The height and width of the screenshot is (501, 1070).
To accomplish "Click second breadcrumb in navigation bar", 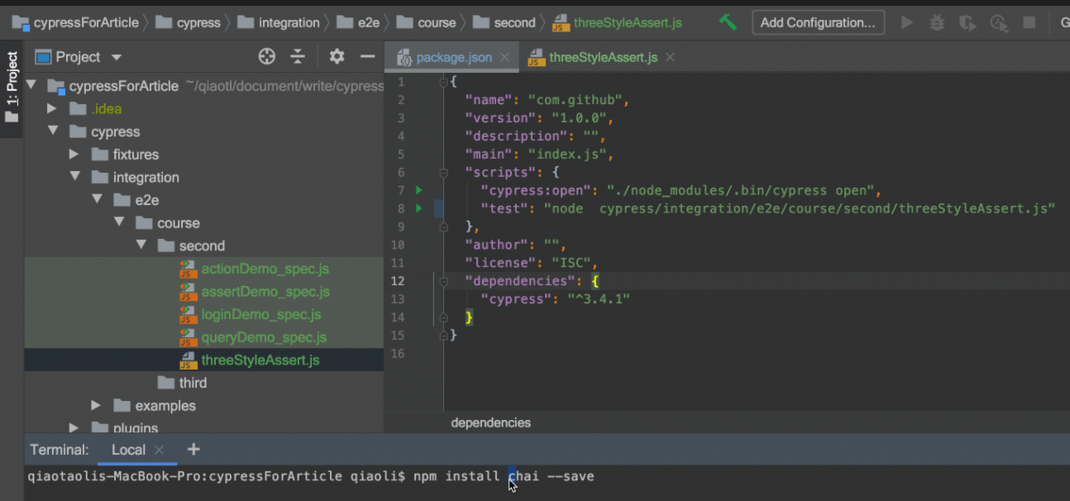I will click(x=504, y=22).
